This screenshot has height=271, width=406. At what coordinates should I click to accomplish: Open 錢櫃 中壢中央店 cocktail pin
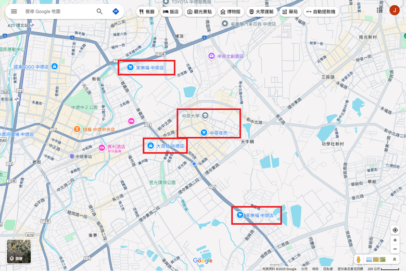point(77,129)
